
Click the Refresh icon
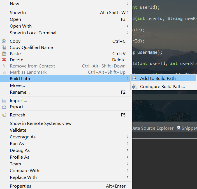point(4,115)
